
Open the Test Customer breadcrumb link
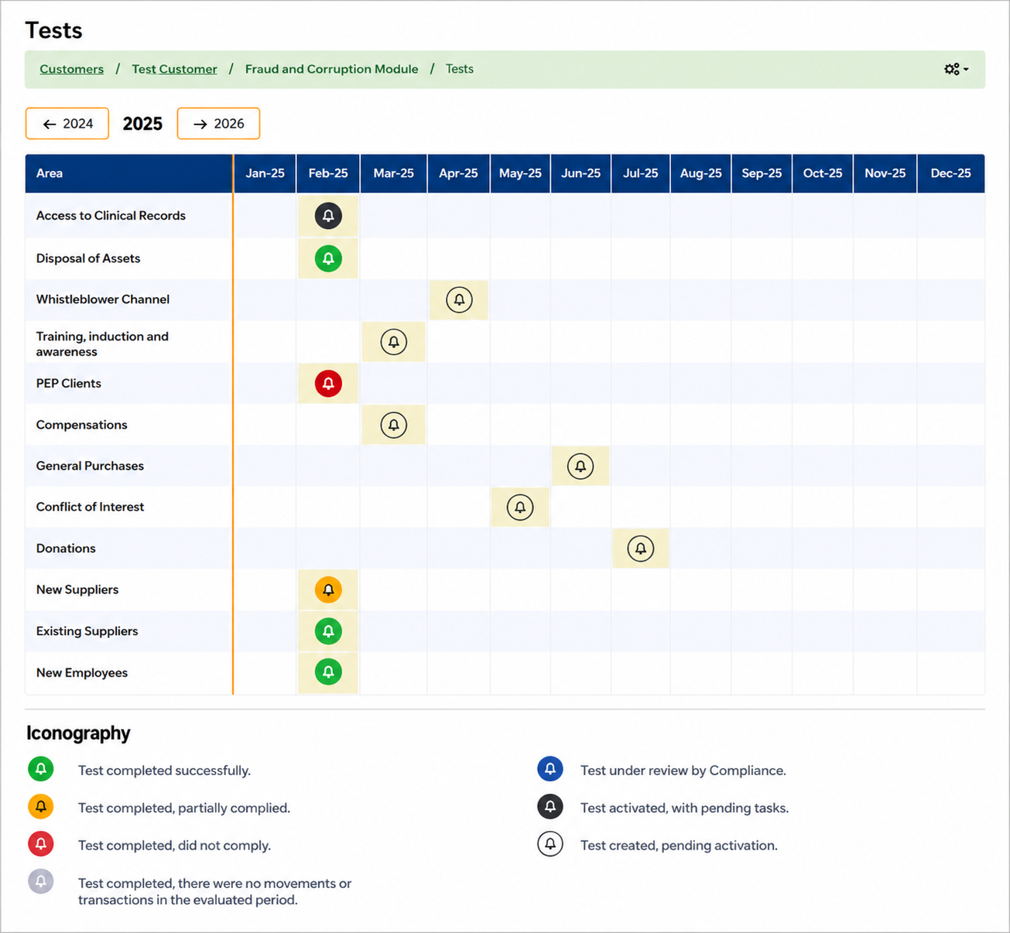(174, 69)
